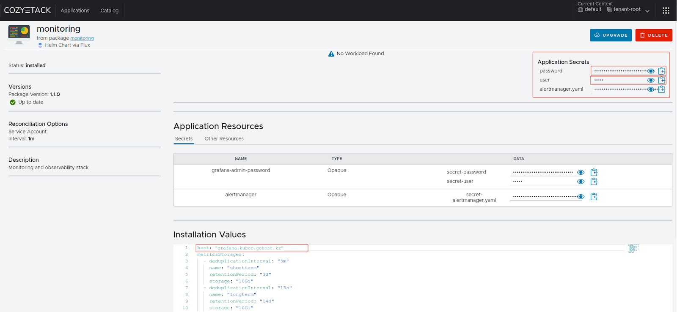Show secret-password in resources table
Viewport: 677px width, 312px height.
click(x=581, y=172)
